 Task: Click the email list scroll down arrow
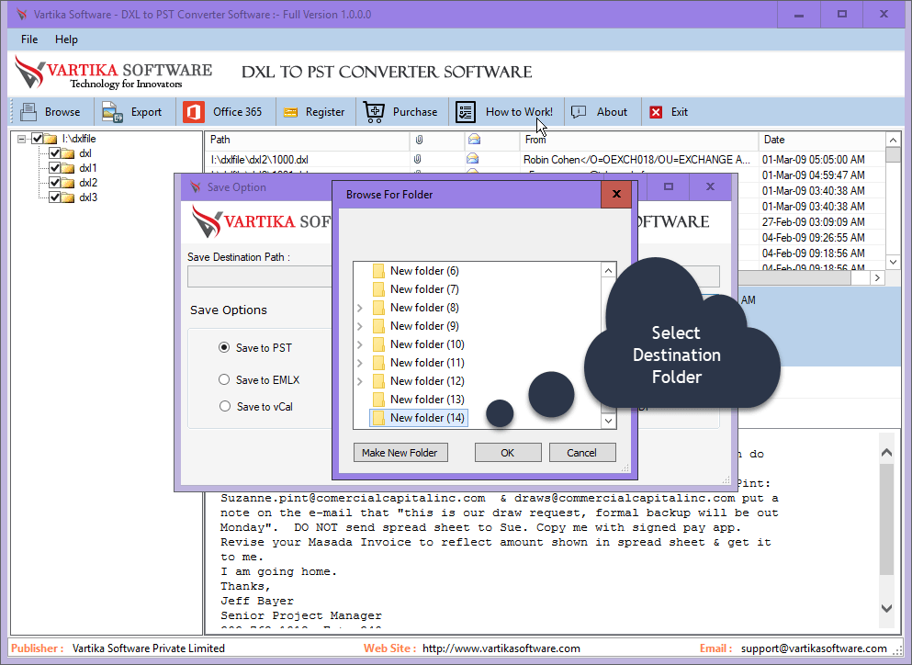click(893, 262)
